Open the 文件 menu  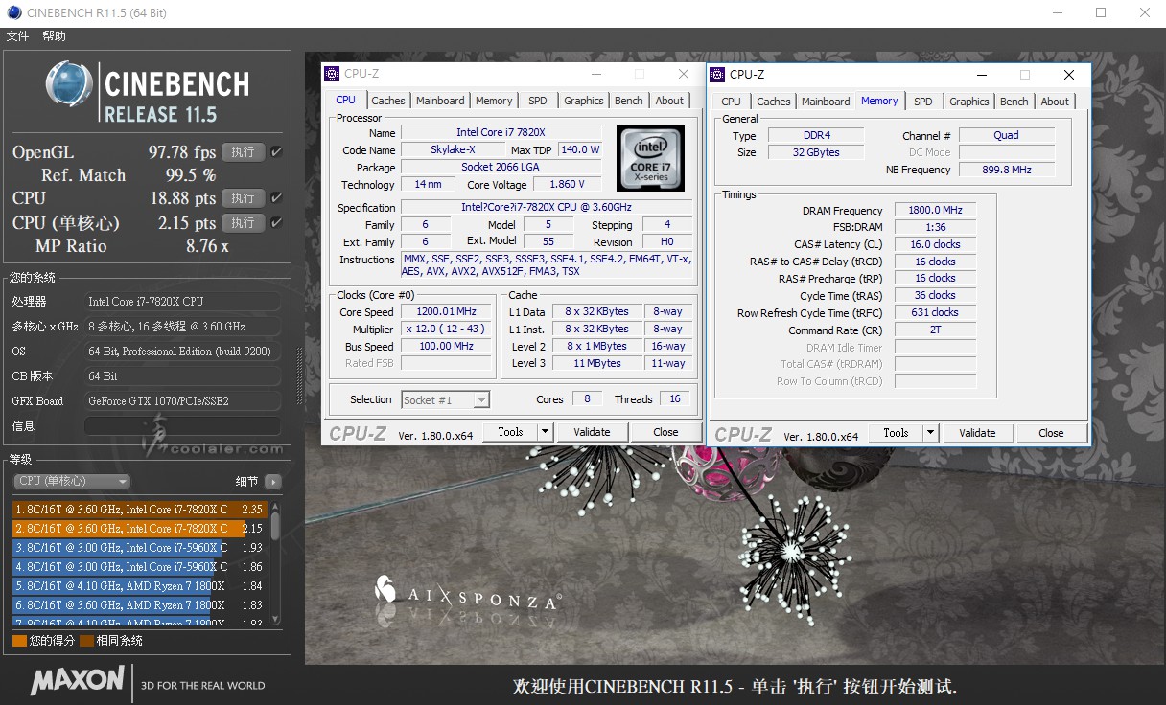click(x=17, y=36)
